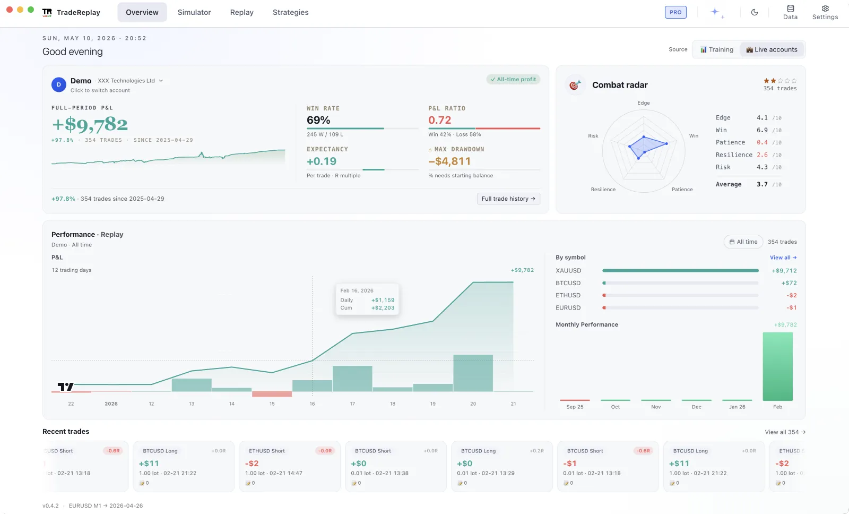Viewport: 849px width, 514px height.
Task: Click the blue D account avatar
Action: [58, 84]
